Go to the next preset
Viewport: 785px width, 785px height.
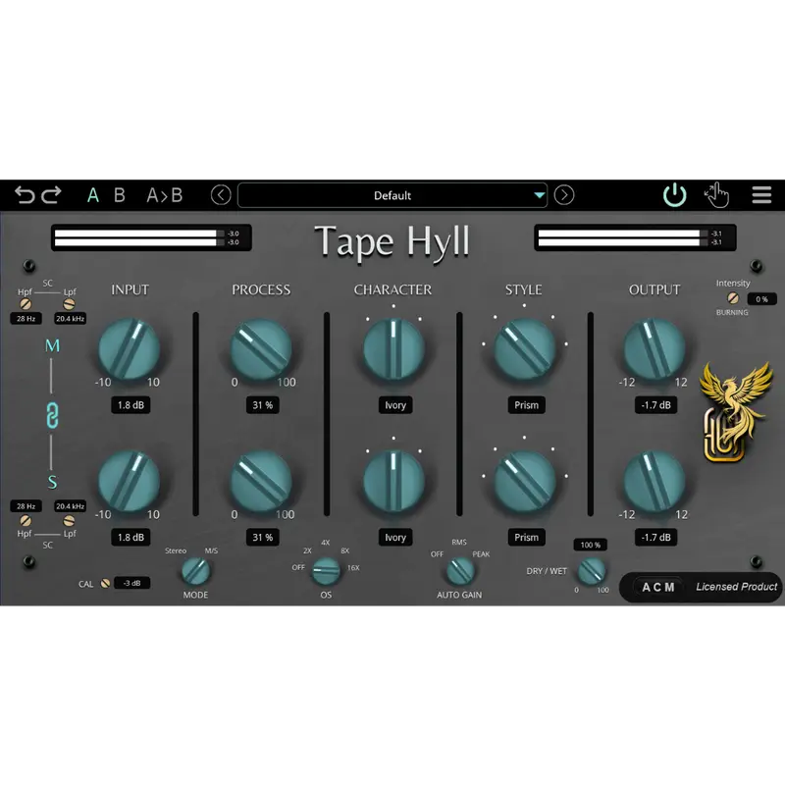564,195
